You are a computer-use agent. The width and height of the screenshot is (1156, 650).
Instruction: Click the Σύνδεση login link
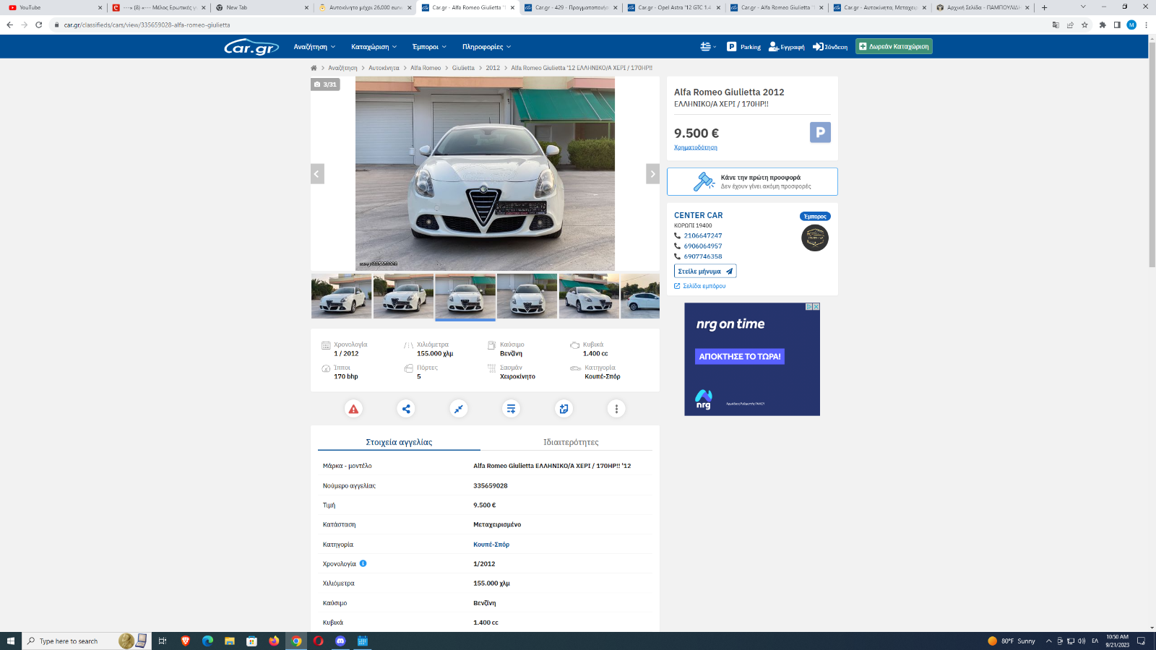[830, 47]
